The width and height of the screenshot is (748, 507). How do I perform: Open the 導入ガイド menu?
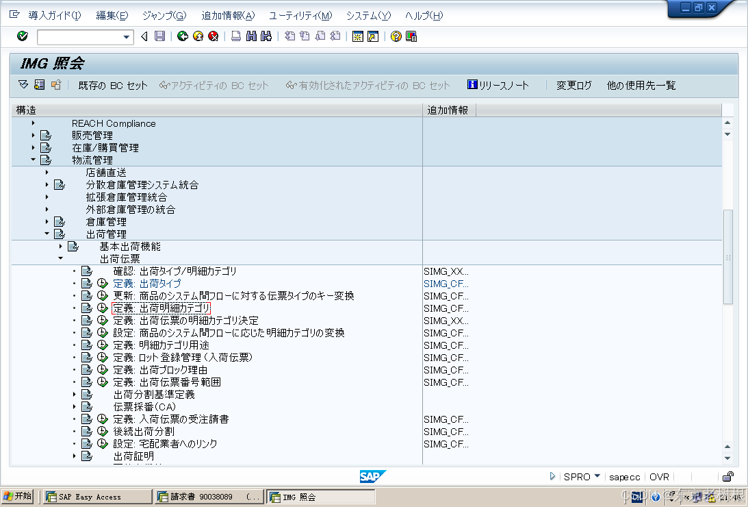coord(54,16)
